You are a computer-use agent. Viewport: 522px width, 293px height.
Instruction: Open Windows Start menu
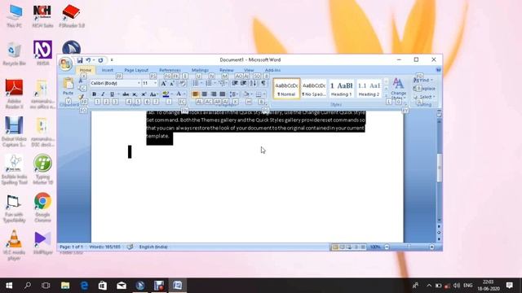pyautogui.click(x=9, y=286)
